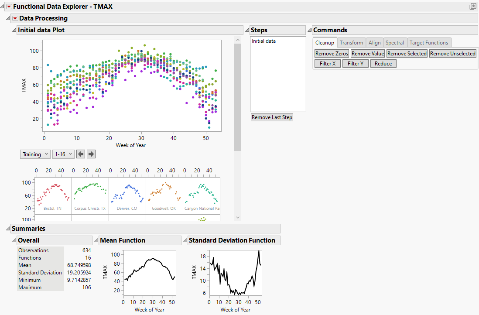Image resolution: width=479 pixels, height=315 pixels.
Task: Open the Data Processing red triangle menu
Action: tap(14, 18)
